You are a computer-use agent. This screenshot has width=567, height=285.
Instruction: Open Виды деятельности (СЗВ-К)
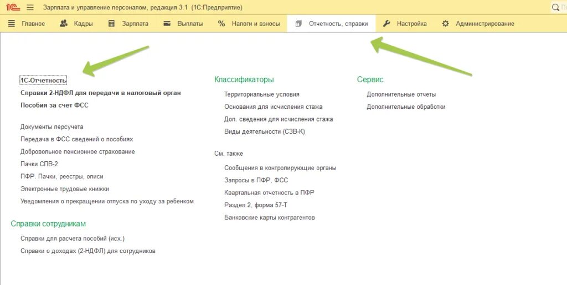tap(265, 131)
